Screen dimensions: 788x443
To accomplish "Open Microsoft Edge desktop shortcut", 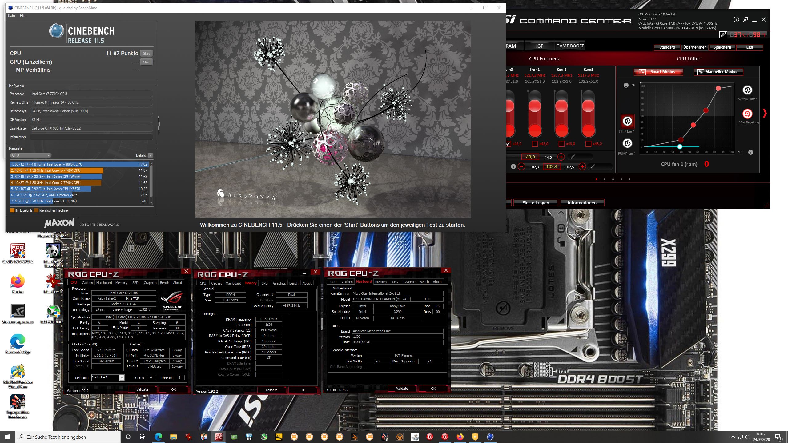I will [18, 344].
